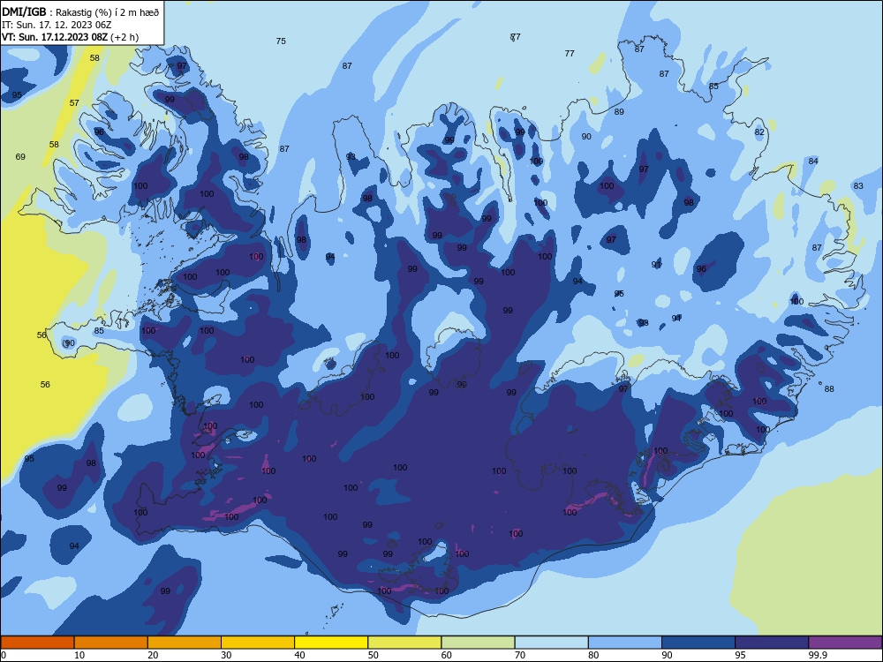Click the humidity value '89' on the map

[x=619, y=112]
